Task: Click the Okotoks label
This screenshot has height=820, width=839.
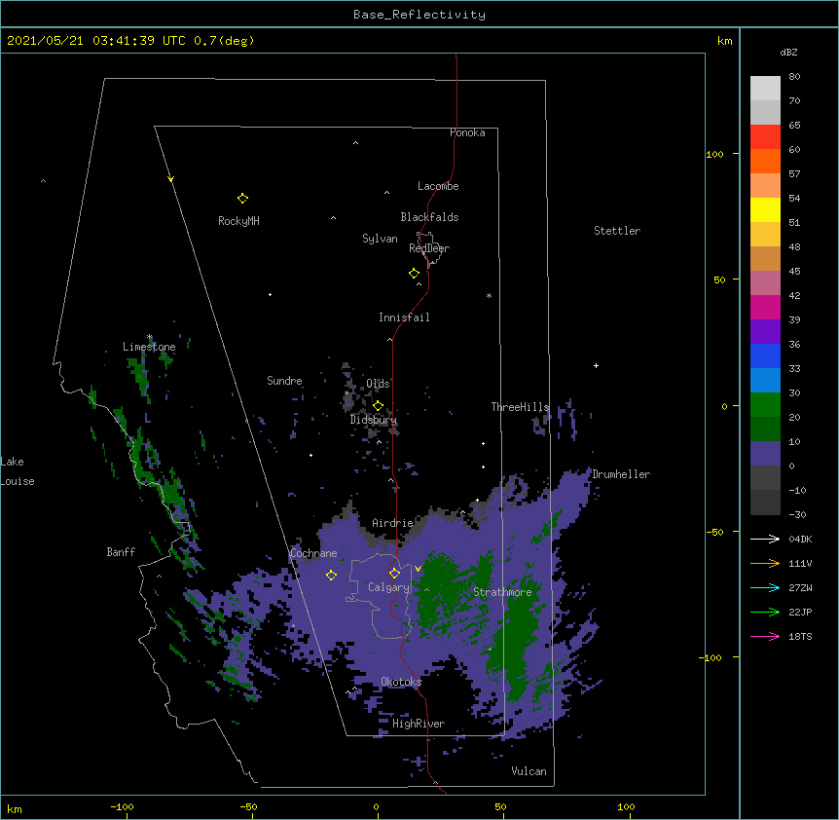Action: coord(401,682)
